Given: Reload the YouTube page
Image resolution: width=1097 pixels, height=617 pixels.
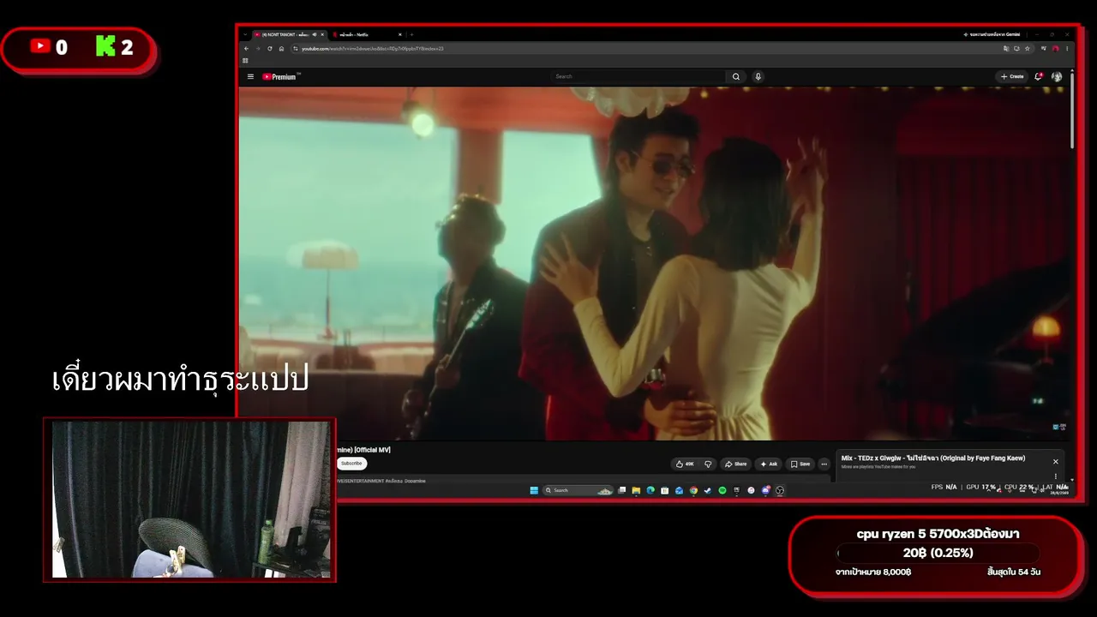Looking at the screenshot, I should 269,49.
